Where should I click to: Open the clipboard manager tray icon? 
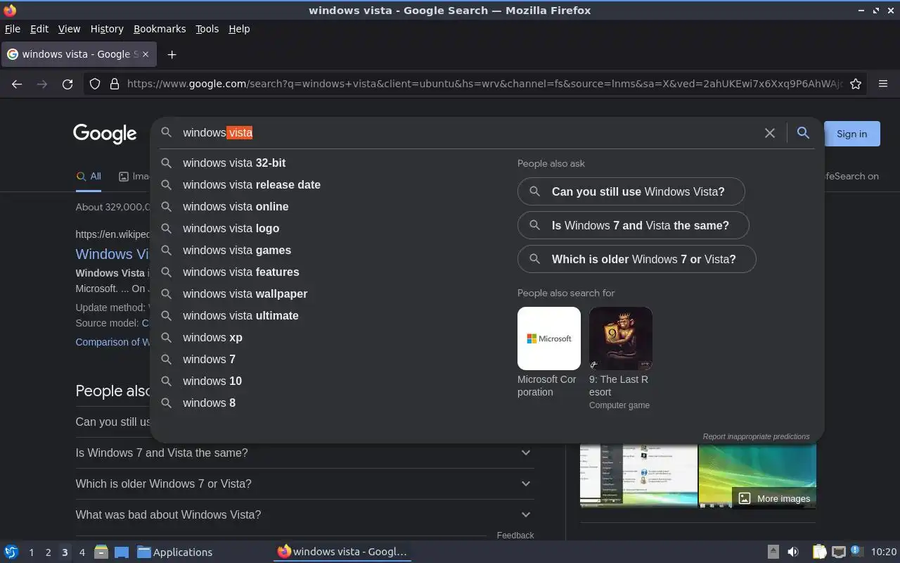[819, 552]
